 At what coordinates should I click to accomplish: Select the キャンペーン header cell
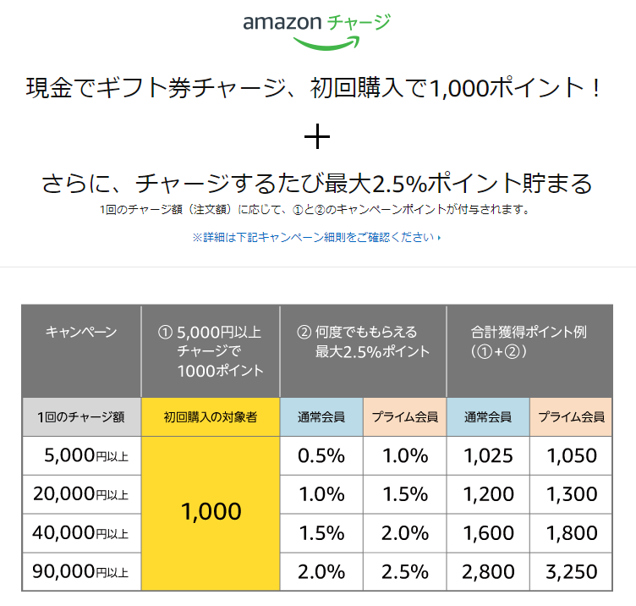point(81,333)
